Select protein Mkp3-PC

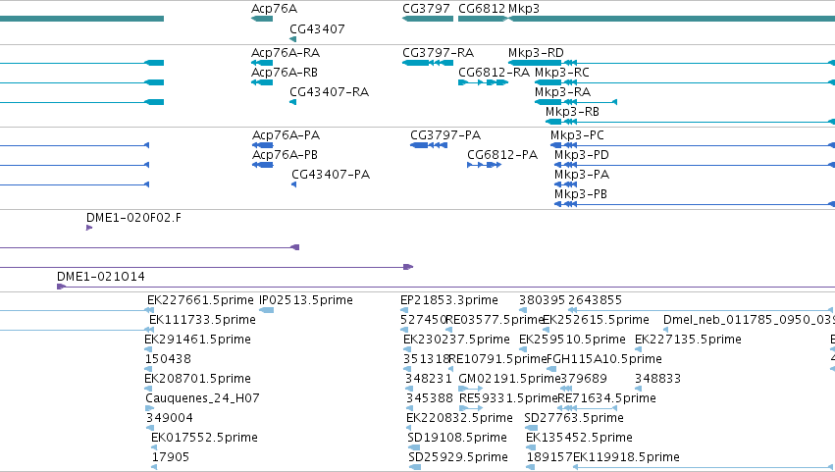coord(577,135)
